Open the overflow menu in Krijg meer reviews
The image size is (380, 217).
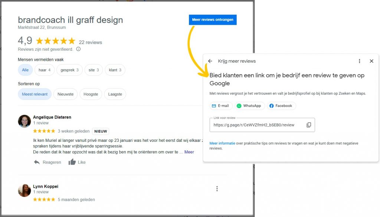[x=359, y=61]
